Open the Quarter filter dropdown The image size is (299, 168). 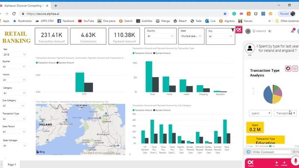click(x=14, y=67)
